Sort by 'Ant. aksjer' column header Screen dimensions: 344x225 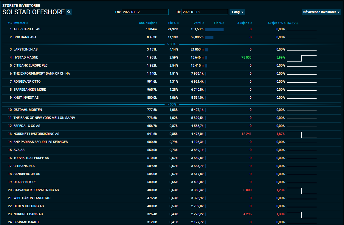click(x=148, y=23)
